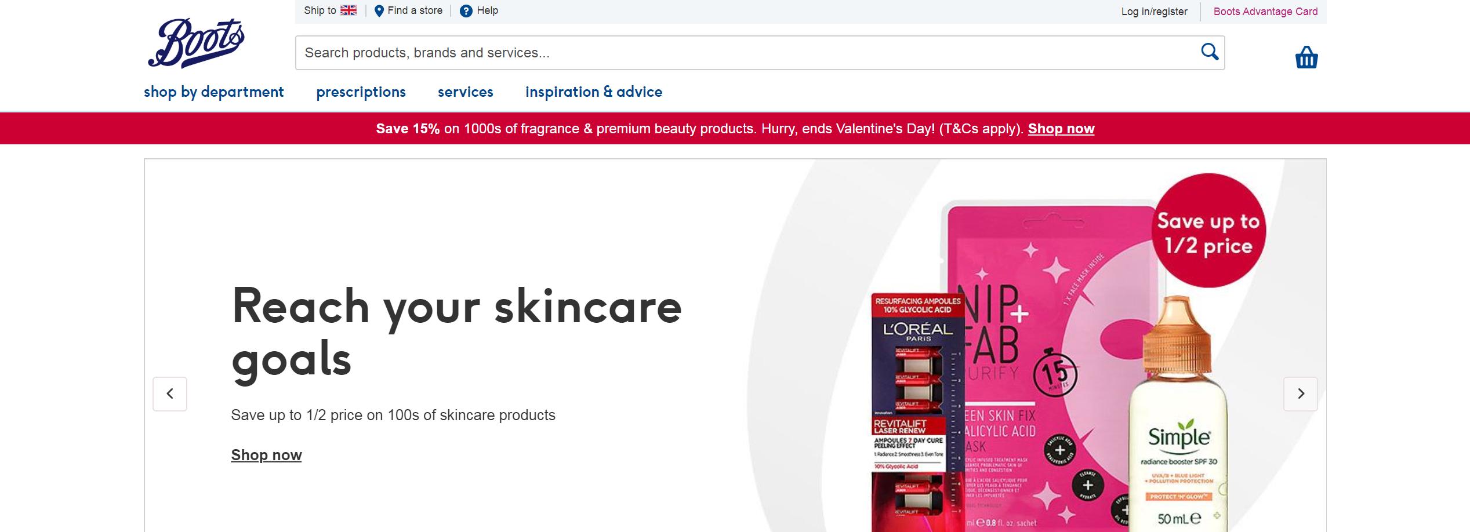Expand the services menu
Screen dimensions: 1470x532
(466, 92)
